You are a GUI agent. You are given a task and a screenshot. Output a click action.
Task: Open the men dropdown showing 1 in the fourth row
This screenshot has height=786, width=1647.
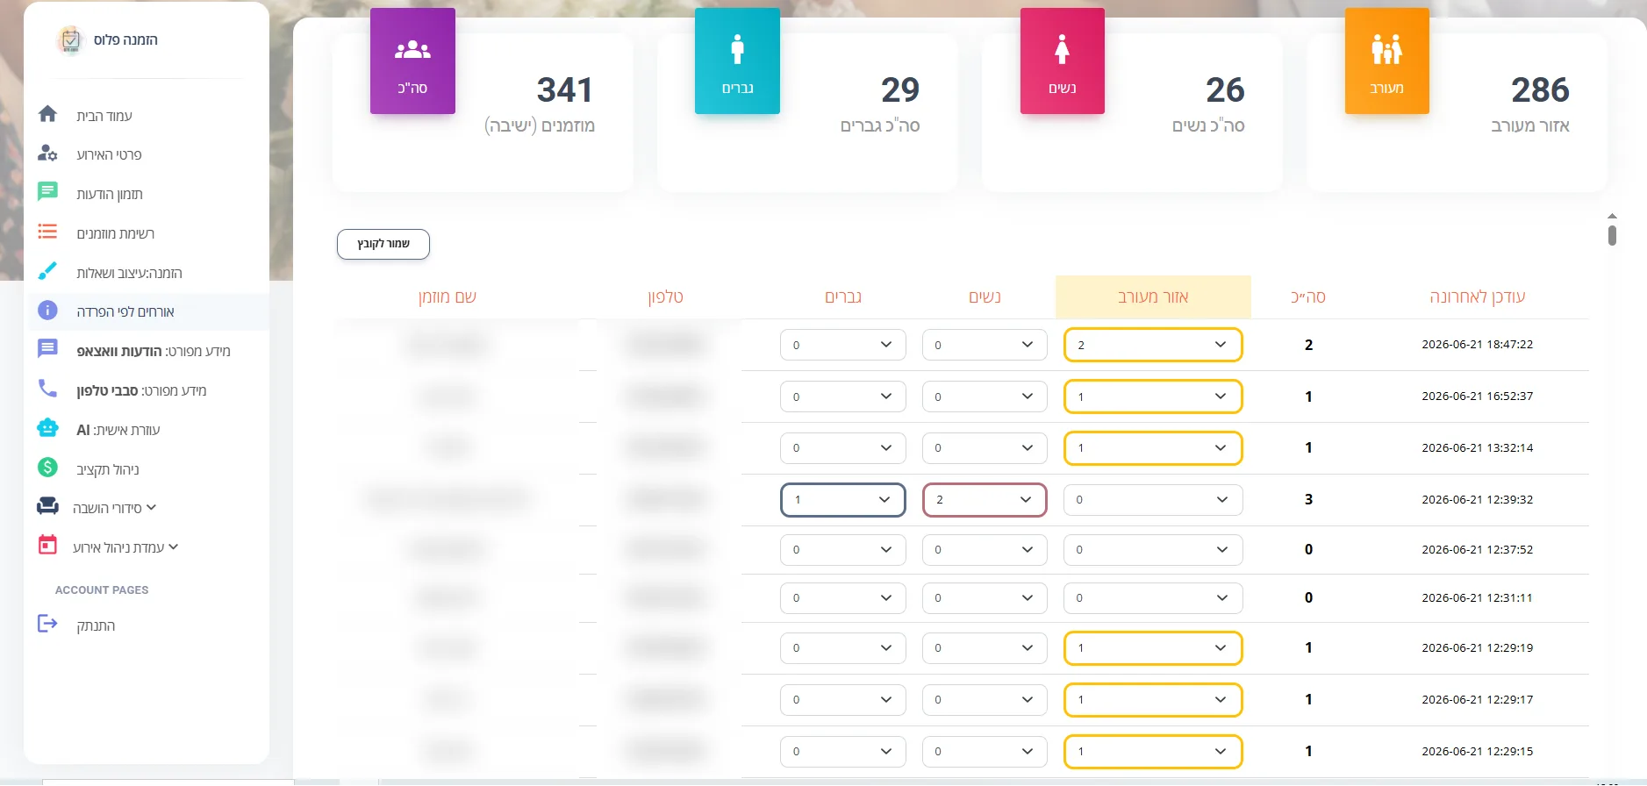(x=842, y=499)
